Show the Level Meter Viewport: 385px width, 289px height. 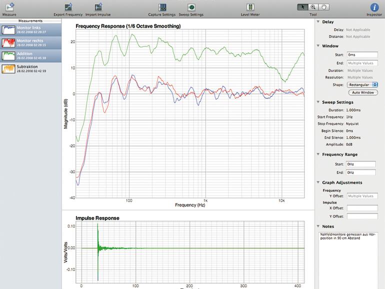tap(250, 7)
